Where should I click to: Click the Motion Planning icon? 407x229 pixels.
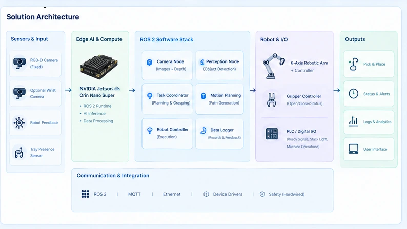coord(203,96)
